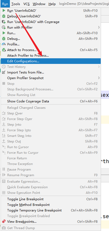Click the Import Tests from File icon

(x=4, y=72)
